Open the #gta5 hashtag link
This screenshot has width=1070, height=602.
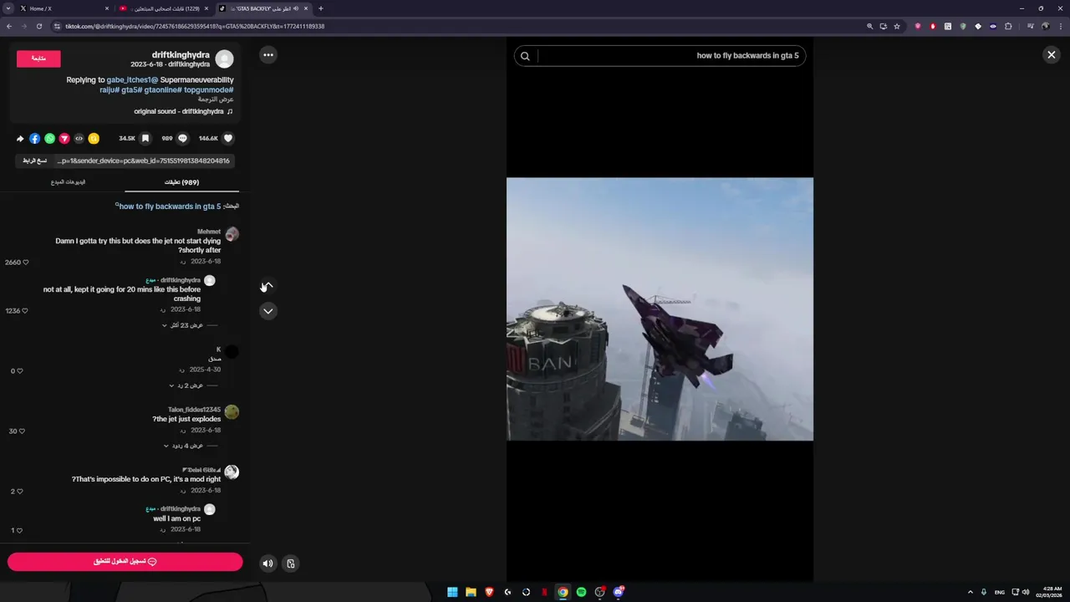coord(130,89)
